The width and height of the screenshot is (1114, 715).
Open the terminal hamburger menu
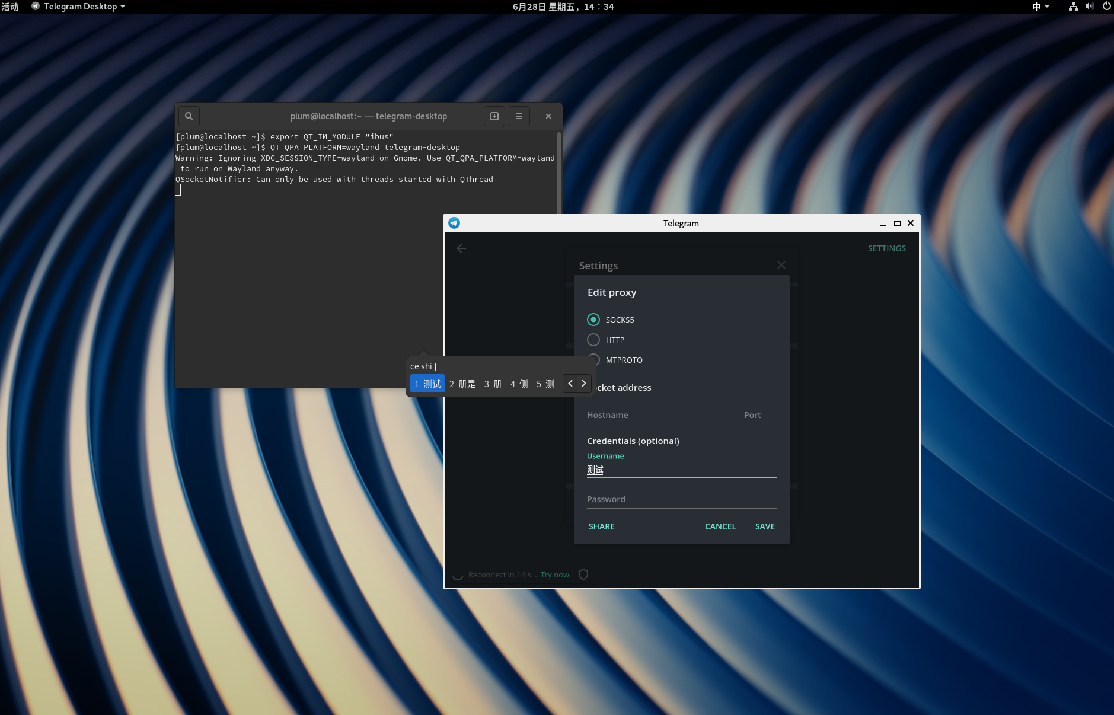tap(519, 116)
